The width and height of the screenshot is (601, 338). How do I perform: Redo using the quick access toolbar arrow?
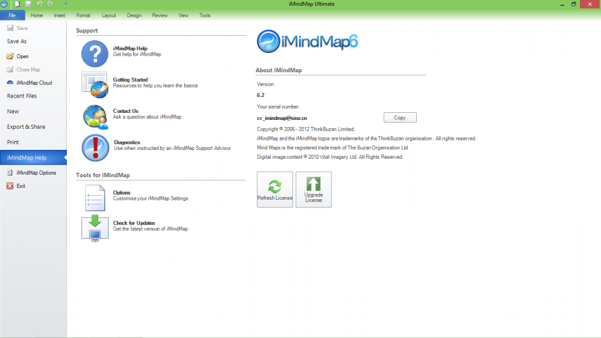(50, 4)
